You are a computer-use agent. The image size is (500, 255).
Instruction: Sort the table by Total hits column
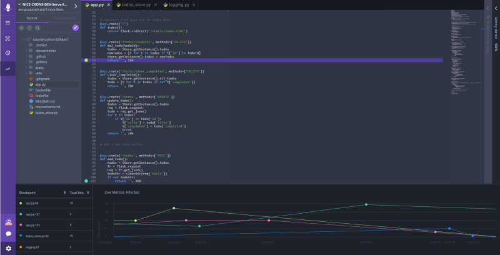click(x=88, y=193)
